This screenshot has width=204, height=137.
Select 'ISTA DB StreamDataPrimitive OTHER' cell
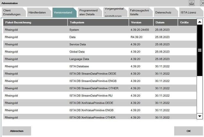tap(94, 88)
